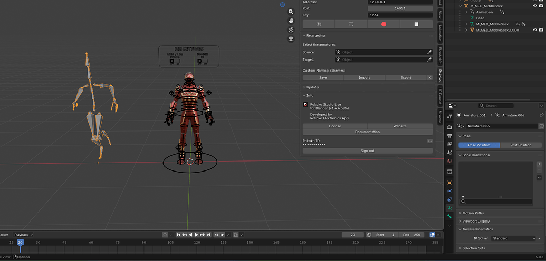The width and height of the screenshot is (546, 261).
Task: Open the UE Format sidebar tab
Action: [x=440, y=96]
